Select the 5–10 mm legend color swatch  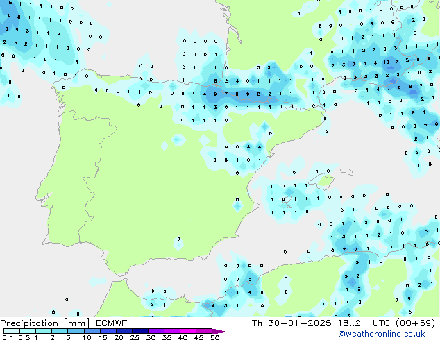76,331
